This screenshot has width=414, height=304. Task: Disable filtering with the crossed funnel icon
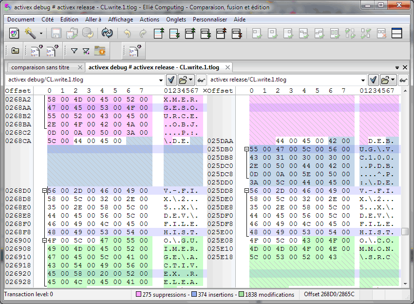point(85,50)
